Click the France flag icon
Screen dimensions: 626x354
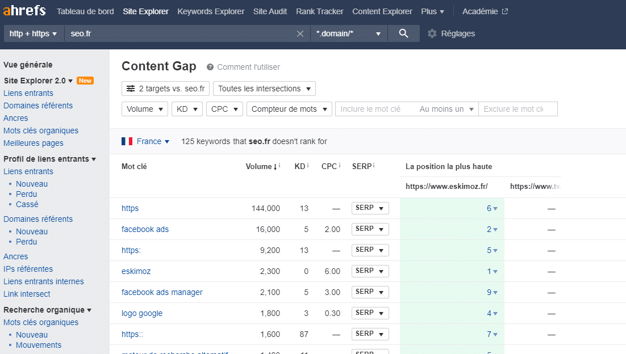point(127,141)
